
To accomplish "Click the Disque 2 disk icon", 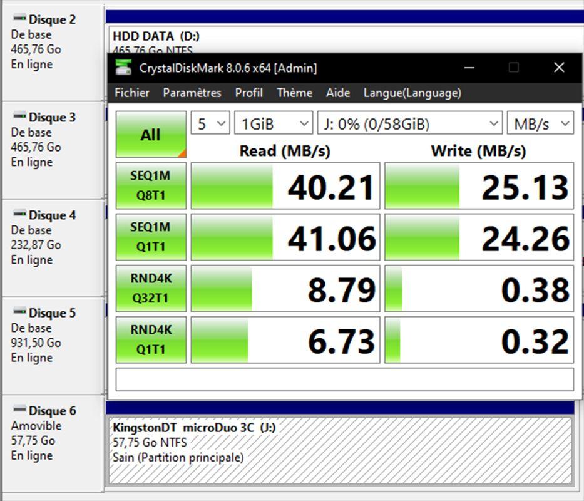I will coord(19,19).
